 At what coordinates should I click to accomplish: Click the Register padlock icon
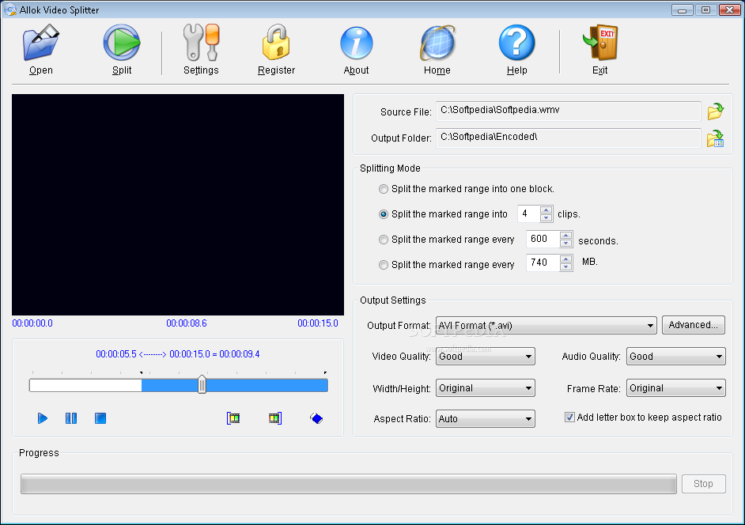(276, 43)
